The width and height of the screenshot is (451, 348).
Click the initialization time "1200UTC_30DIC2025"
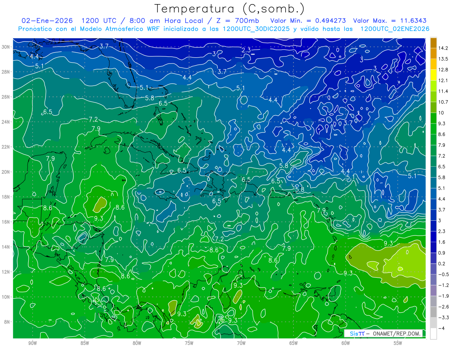pos(256,29)
